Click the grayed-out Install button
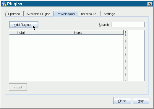The height and width of the screenshot is (109, 154). pyautogui.click(x=18, y=87)
